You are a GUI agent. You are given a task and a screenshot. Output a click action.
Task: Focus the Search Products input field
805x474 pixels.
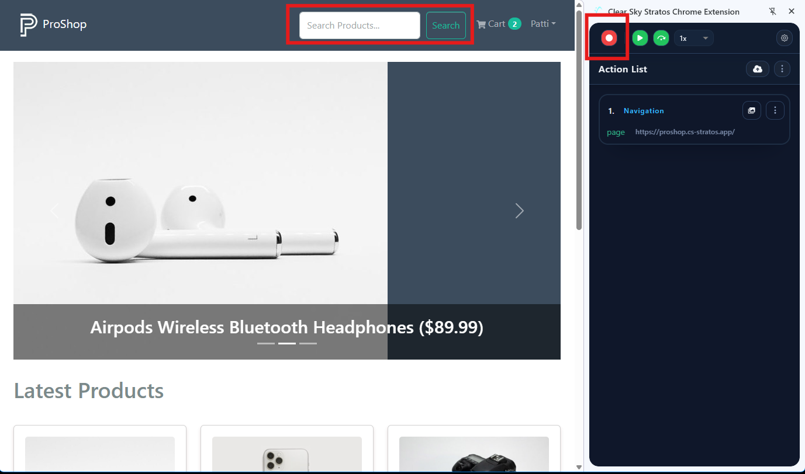click(x=360, y=26)
